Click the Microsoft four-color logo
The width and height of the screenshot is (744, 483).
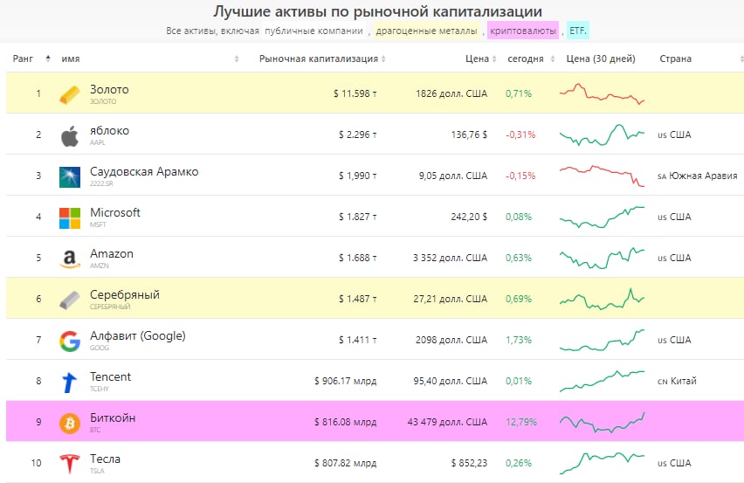pyautogui.click(x=70, y=218)
